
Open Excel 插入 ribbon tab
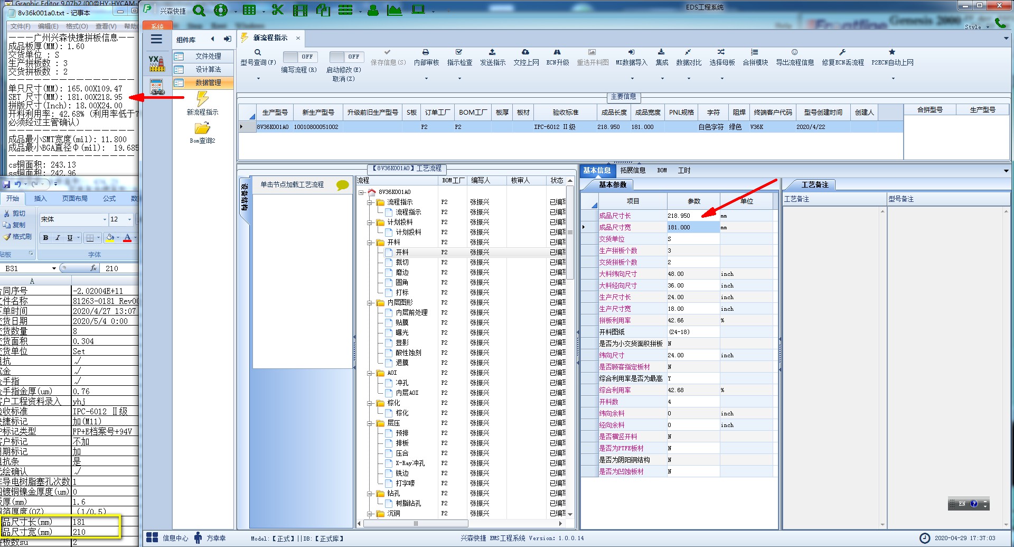click(40, 199)
